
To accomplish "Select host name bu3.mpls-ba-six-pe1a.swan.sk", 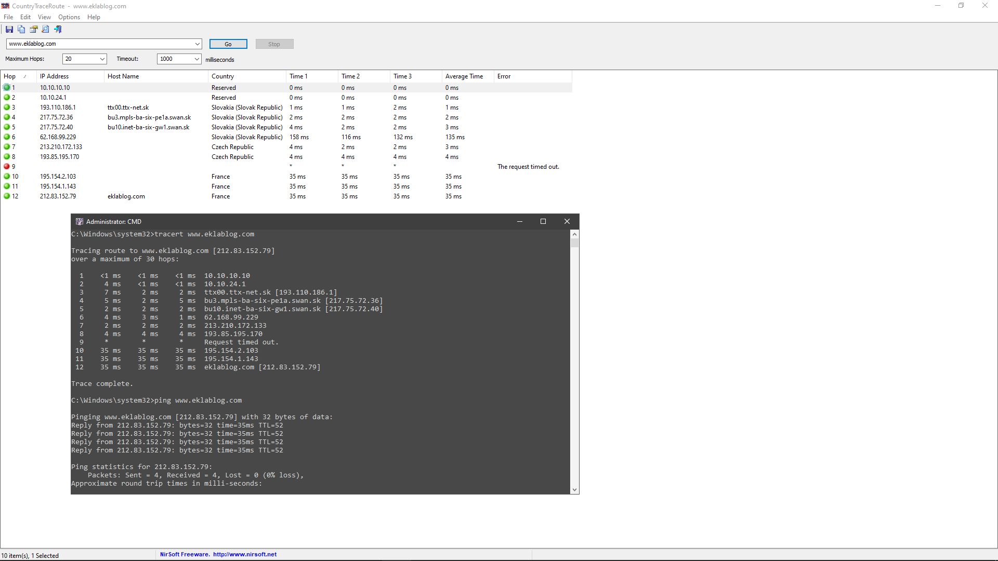I will (x=149, y=117).
